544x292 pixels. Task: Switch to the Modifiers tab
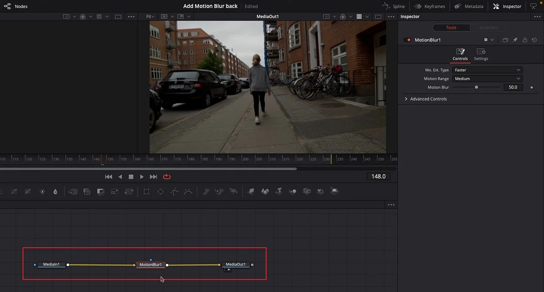point(488,28)
